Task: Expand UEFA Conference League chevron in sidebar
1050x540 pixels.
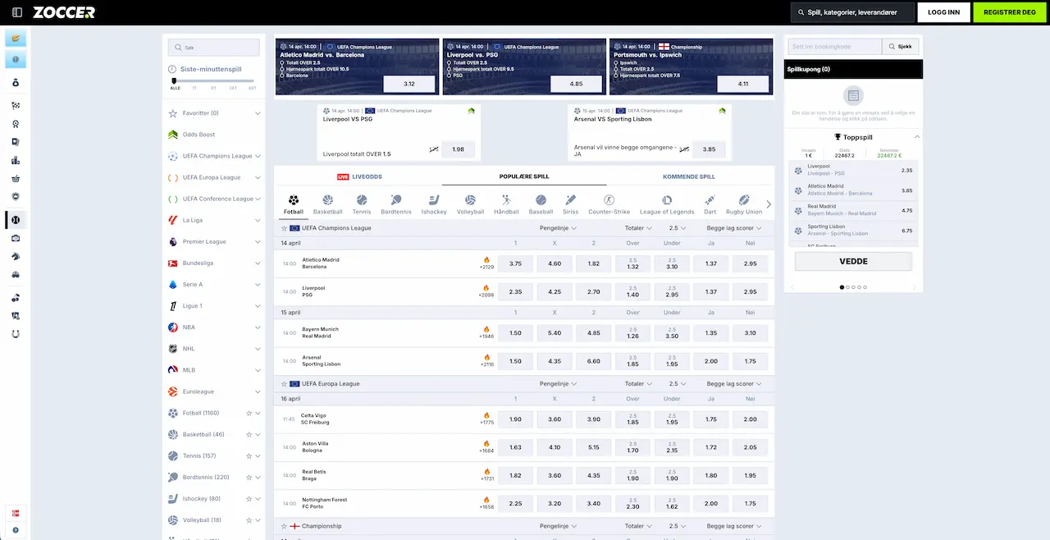Action: tap(258, 199)
